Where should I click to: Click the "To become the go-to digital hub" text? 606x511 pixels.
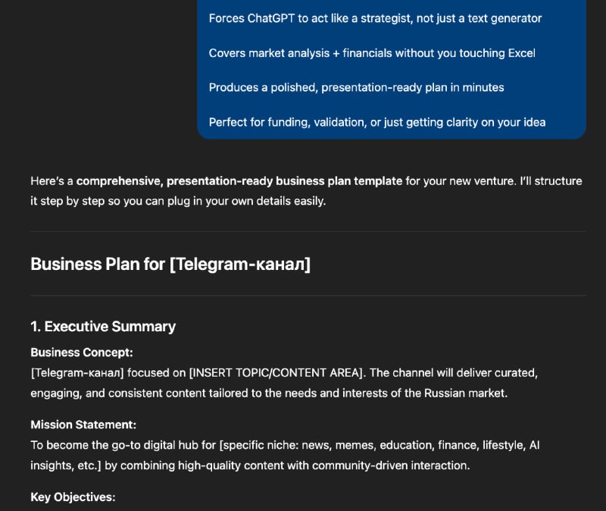coord(112,445)
